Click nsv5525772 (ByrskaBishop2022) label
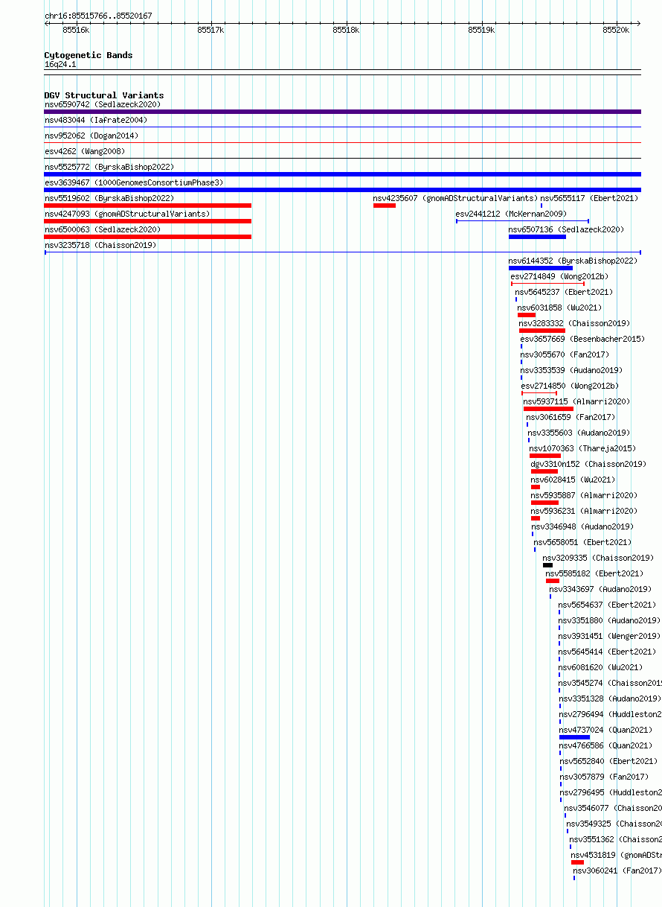 coord(109,167)
